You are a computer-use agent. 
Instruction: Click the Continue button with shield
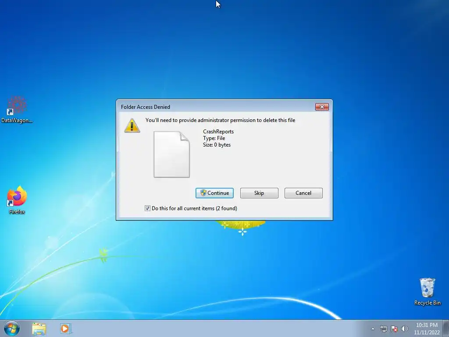point(214,193)
